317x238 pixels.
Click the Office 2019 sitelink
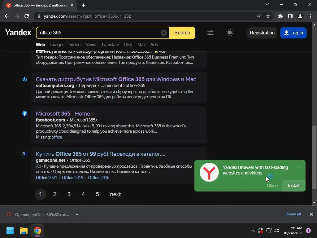tap(72, 178)
